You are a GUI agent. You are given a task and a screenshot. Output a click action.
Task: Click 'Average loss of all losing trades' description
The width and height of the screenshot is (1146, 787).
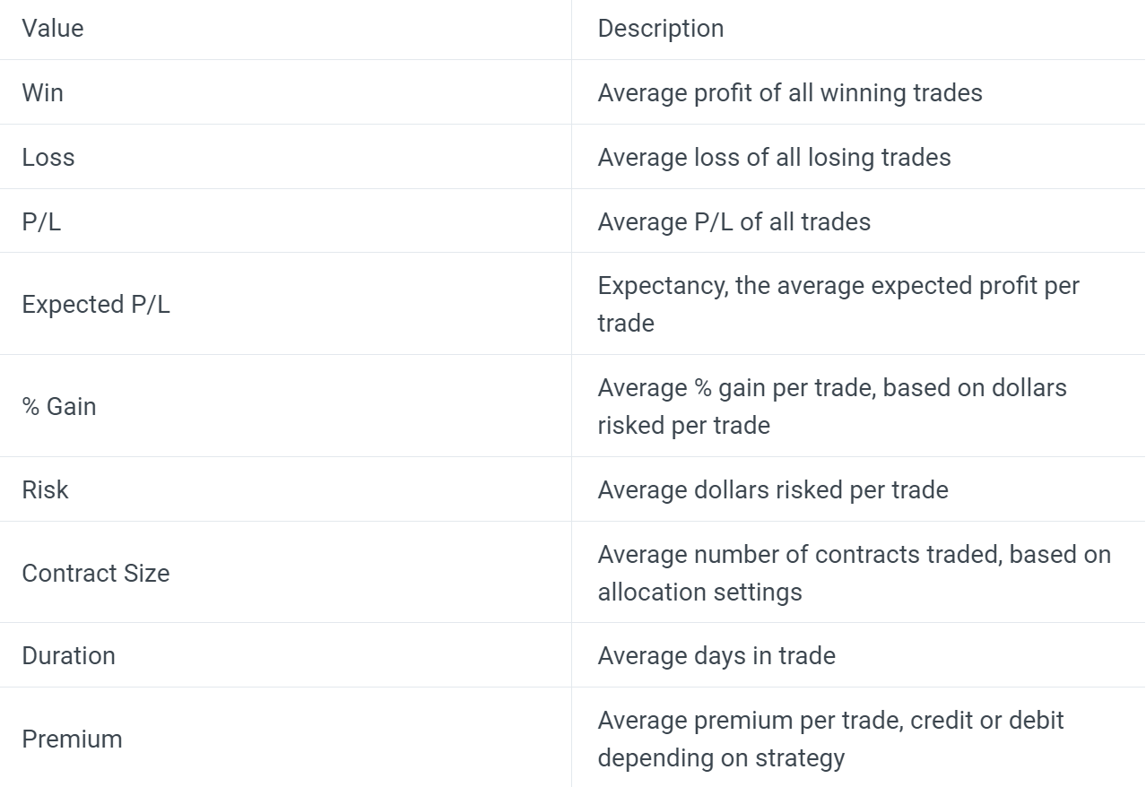coord(775,157)
